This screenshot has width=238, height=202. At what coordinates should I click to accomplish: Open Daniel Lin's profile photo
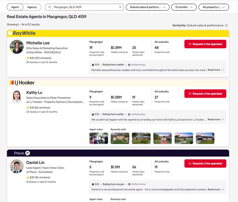coord(17,166)
